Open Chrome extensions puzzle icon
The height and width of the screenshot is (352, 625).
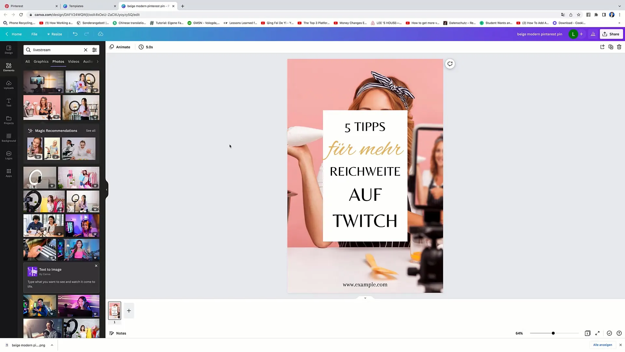coord(596,15)
